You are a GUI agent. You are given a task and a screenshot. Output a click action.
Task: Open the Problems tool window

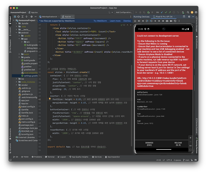[37, 157]
